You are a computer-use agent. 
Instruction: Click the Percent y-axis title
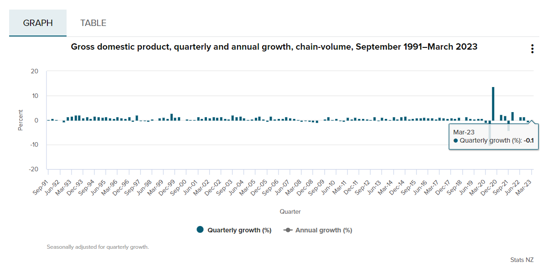tap(21, 120)
